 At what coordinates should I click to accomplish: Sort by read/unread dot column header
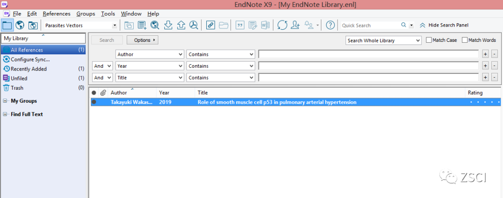tap(94, 92)
